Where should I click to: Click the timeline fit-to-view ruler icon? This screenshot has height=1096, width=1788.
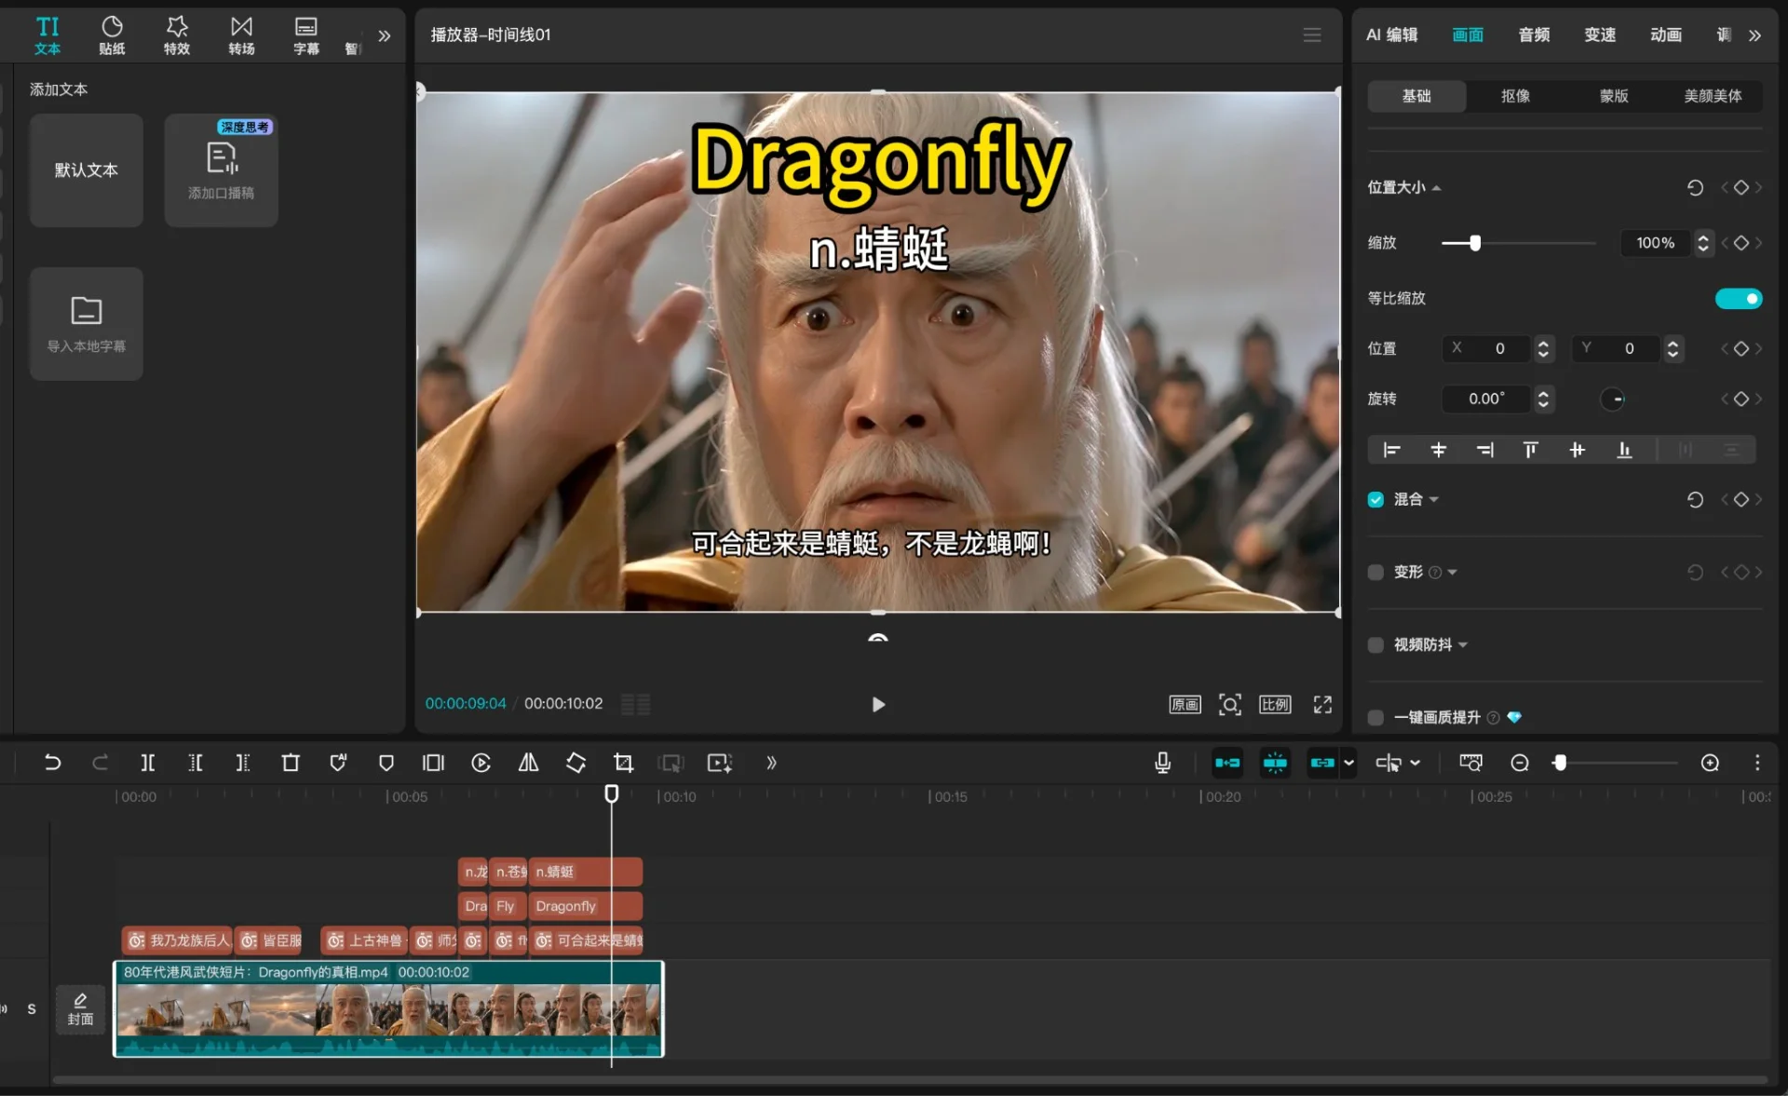(1470, 764)
